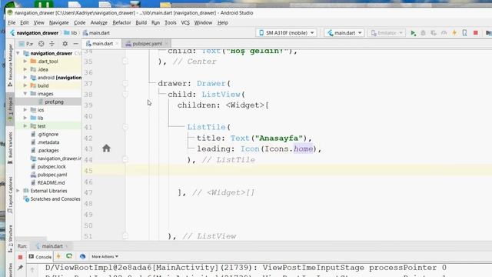The width and height of the screenshot is (492, 277).
Task: Click navigation_drawer breadcrumb
Action: pos(34,32)
